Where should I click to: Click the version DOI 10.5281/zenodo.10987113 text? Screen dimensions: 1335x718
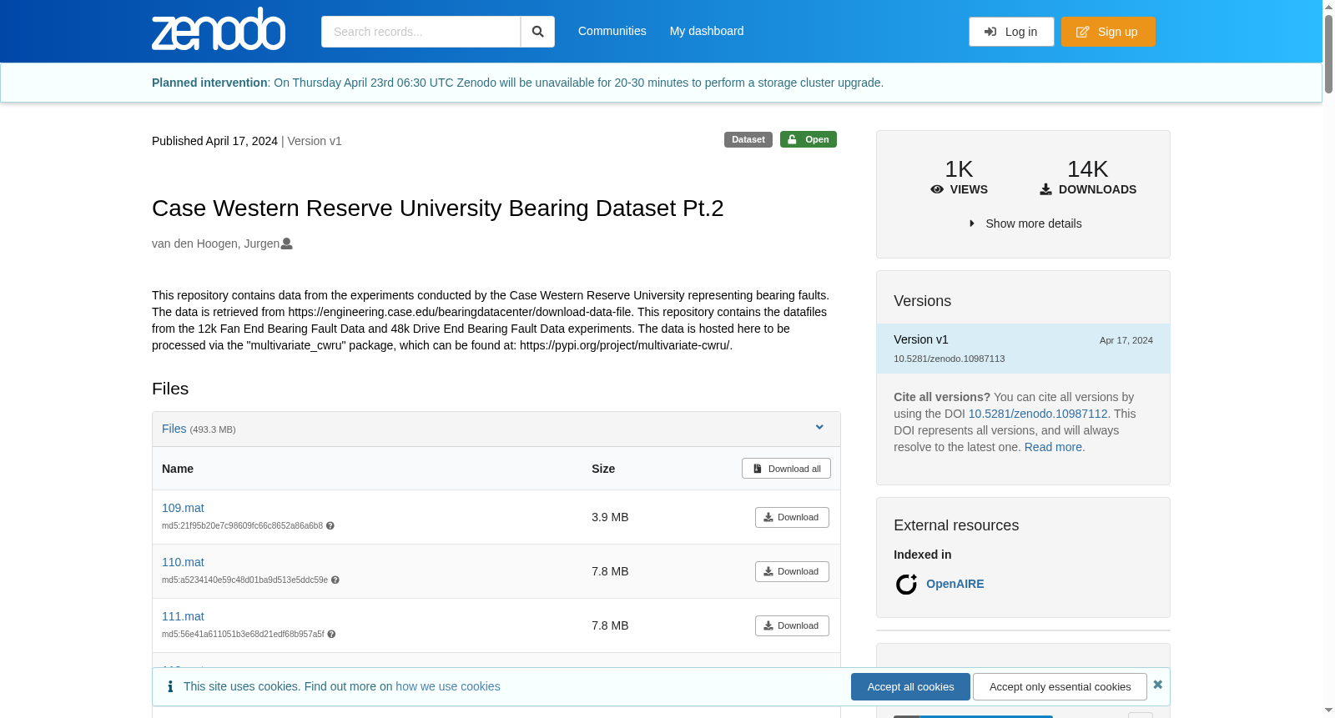pos(950,359)
